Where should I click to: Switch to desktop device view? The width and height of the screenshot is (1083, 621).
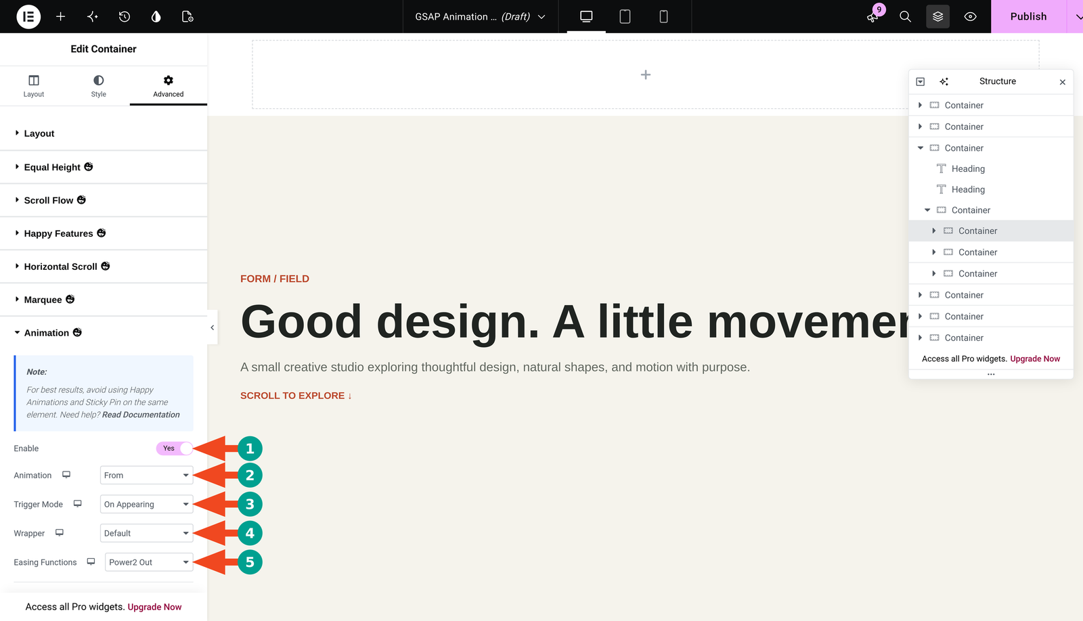click(x=586, y=16)
